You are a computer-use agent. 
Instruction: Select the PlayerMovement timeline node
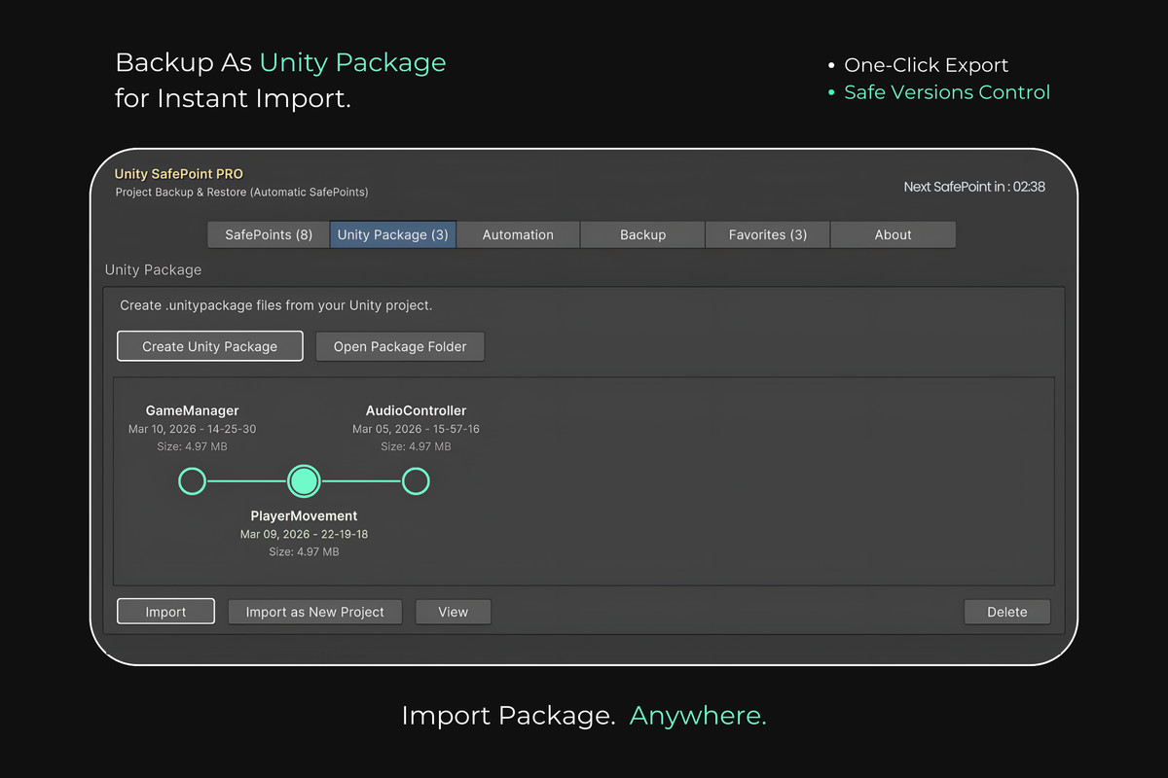coord(305,481)
